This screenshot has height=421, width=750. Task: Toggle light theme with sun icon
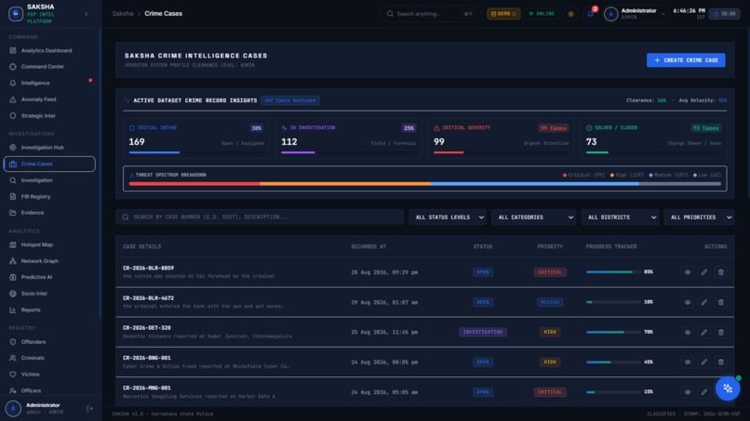tap(570, 14)
